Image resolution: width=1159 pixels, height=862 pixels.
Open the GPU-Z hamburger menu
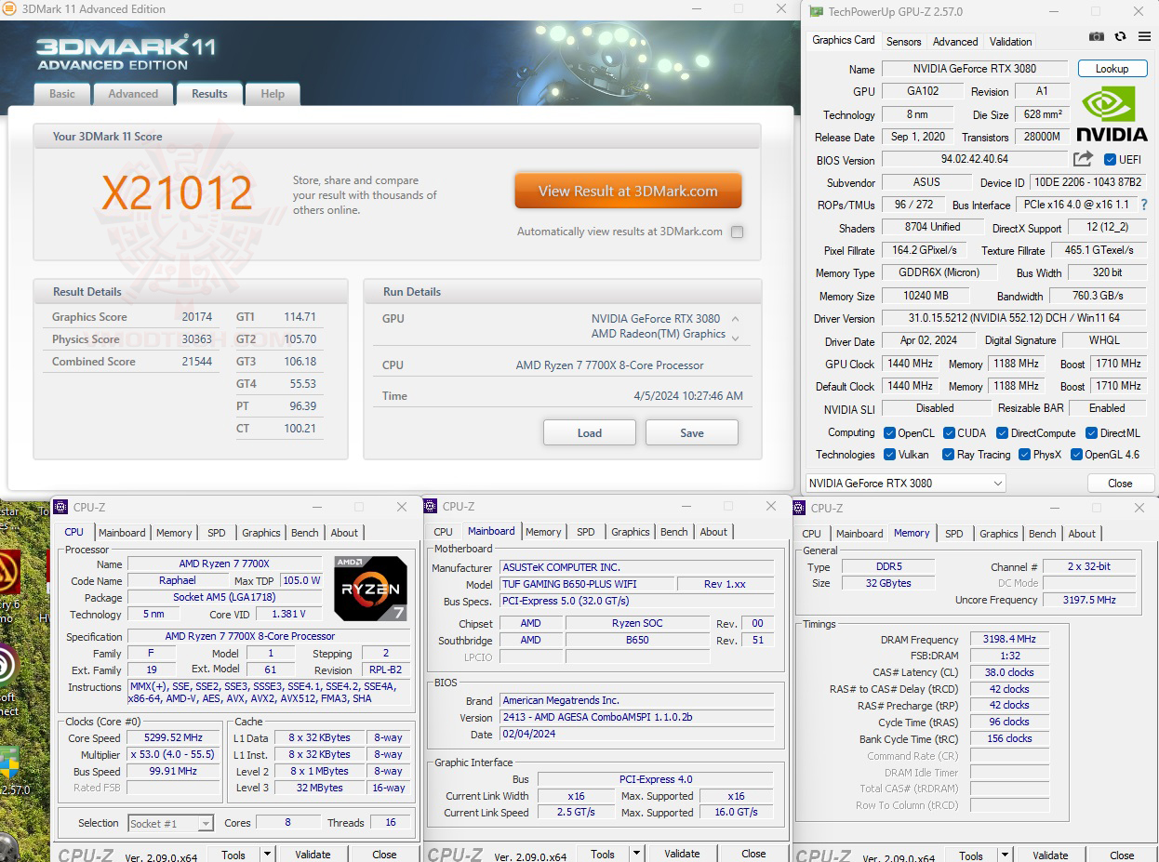click(x=1142, y=35)
